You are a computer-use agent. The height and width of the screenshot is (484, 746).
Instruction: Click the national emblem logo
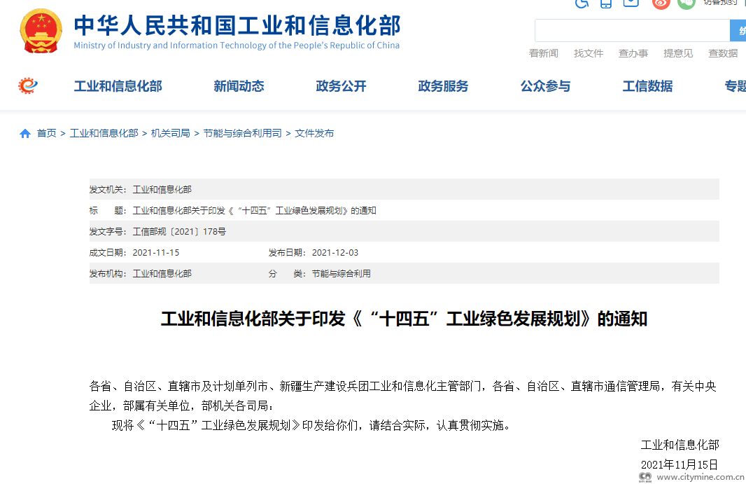click(x=41, y=31)
